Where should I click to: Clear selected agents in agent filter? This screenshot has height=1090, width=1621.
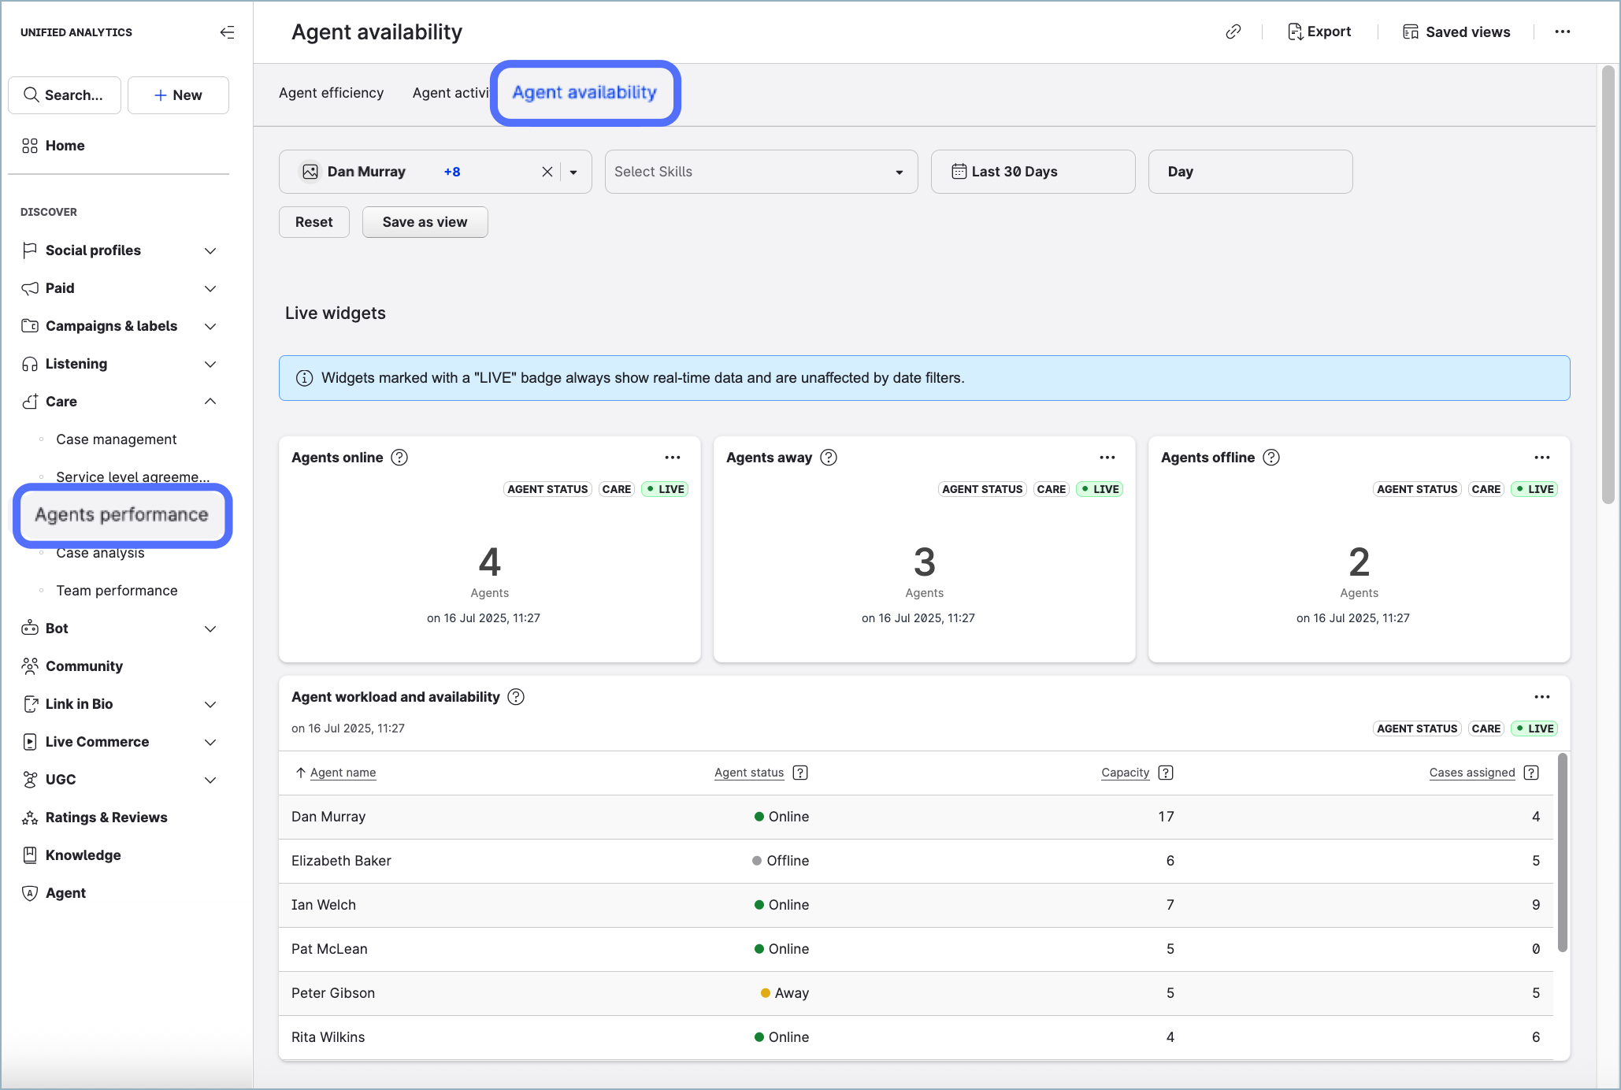[547, 172]
